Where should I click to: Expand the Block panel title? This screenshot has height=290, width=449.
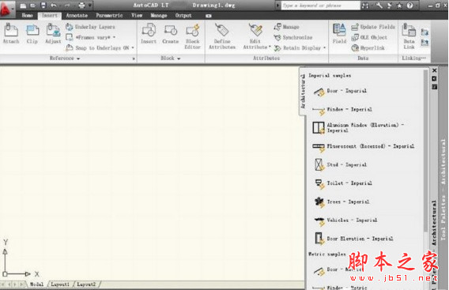tap(170, 58)
